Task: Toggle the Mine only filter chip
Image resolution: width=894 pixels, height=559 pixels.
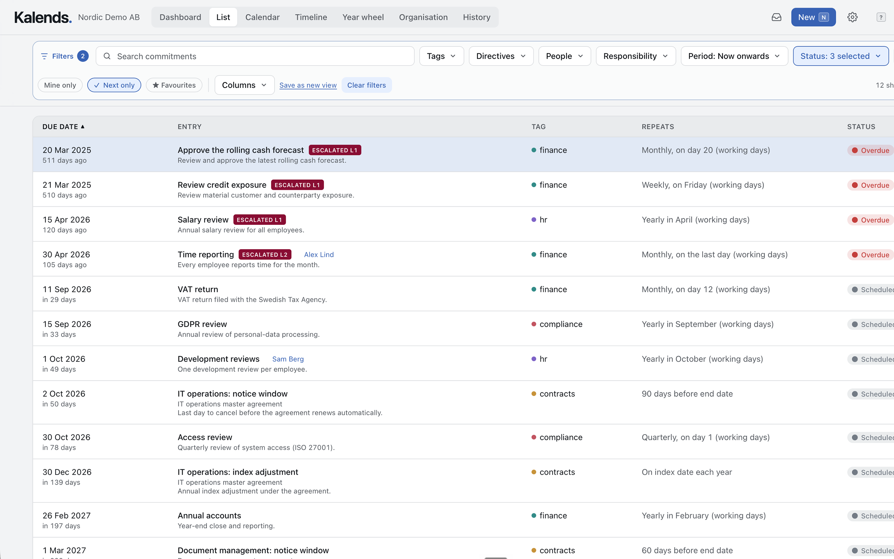Action: coord(60,85)
